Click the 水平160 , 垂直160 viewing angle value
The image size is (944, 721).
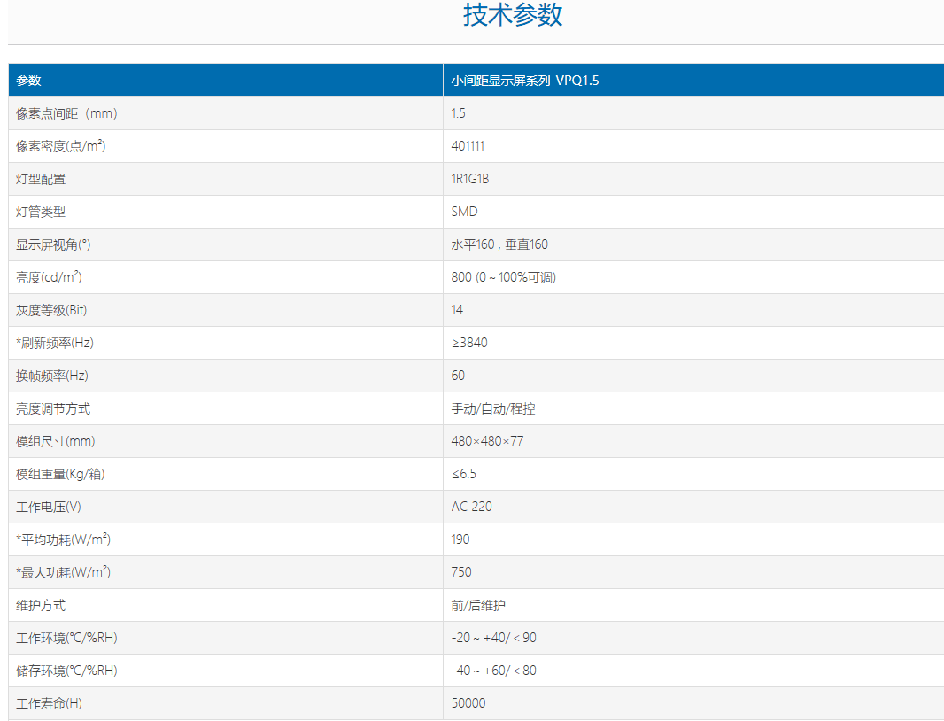[x=499, y=244]
